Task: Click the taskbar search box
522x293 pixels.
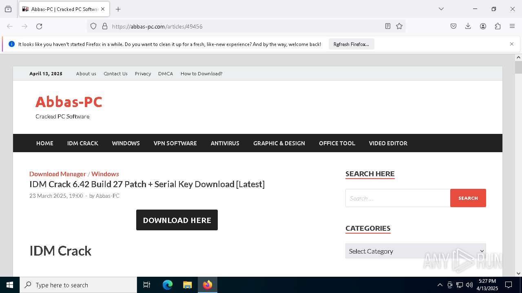Action: [x=78, y=285]
